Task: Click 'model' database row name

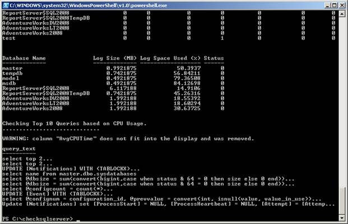Action: (x=11, y=78)
